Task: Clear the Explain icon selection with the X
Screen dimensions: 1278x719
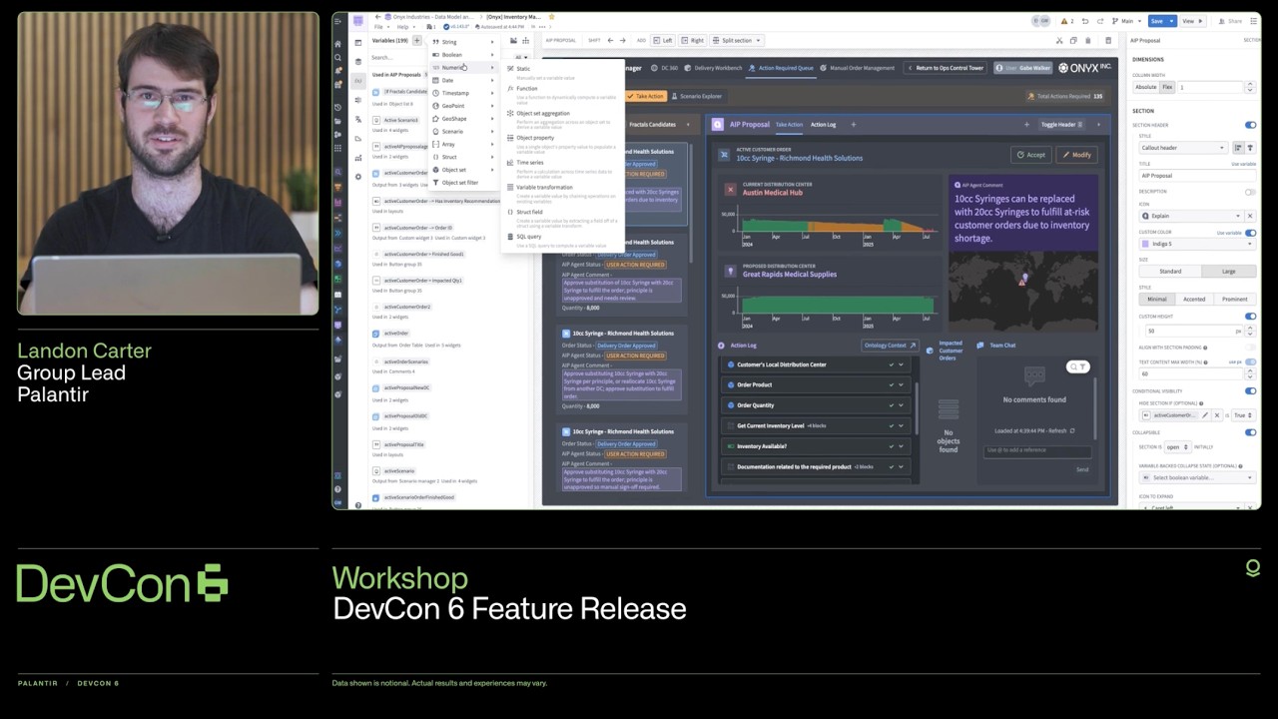Action: pyautogui.click(x=1249, y=216)
